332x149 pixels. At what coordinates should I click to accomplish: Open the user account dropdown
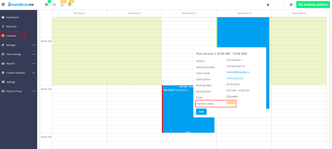coord(275,5)
